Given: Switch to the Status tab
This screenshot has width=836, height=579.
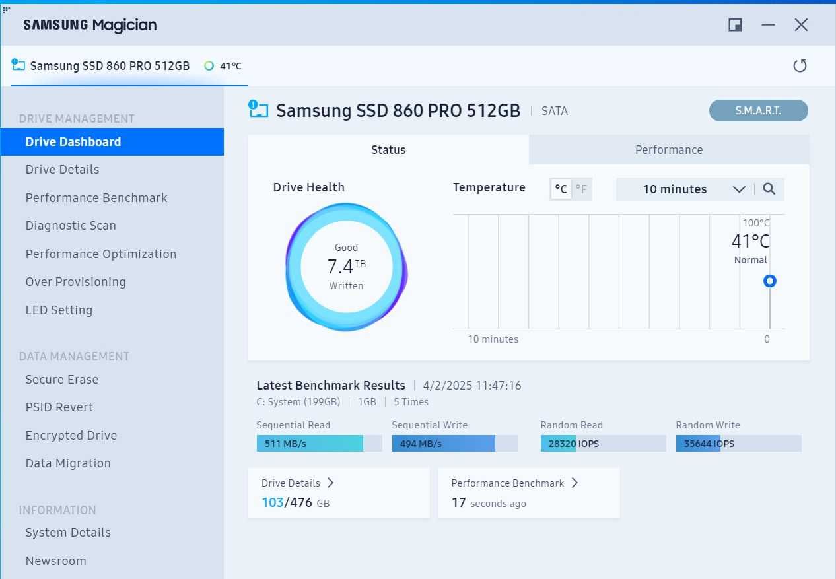Looking at the screenshot, I should [x=388, y=150].
